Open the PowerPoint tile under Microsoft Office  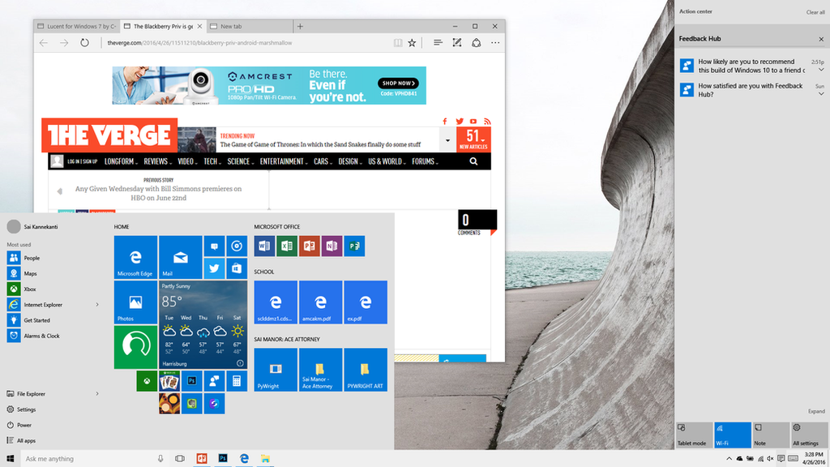click(x=309, y=246)
